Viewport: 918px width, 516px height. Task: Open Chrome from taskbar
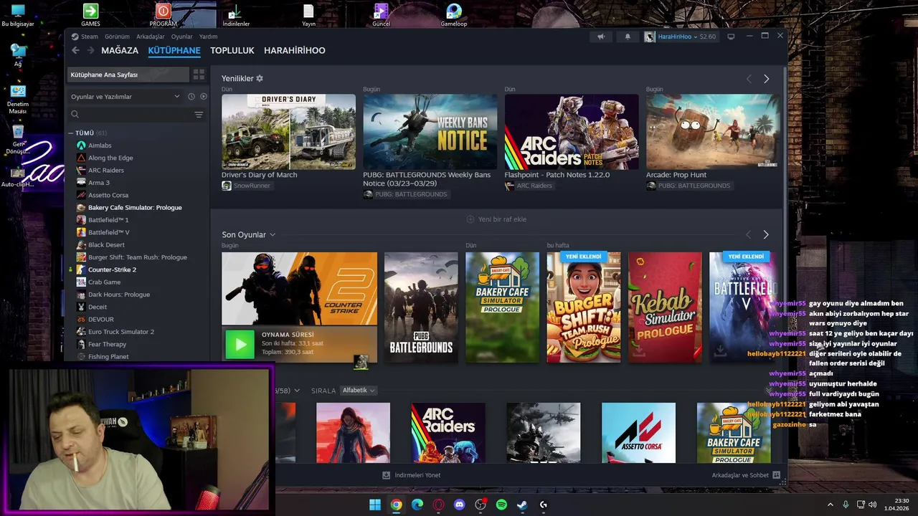[396, 505]
